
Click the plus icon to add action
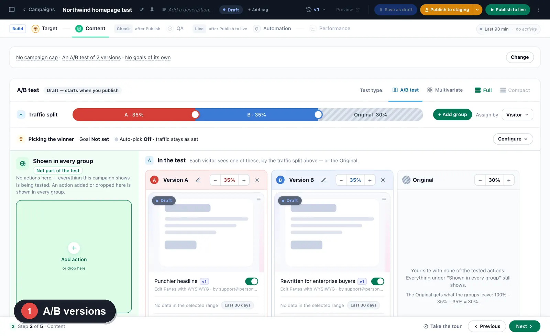74,248
